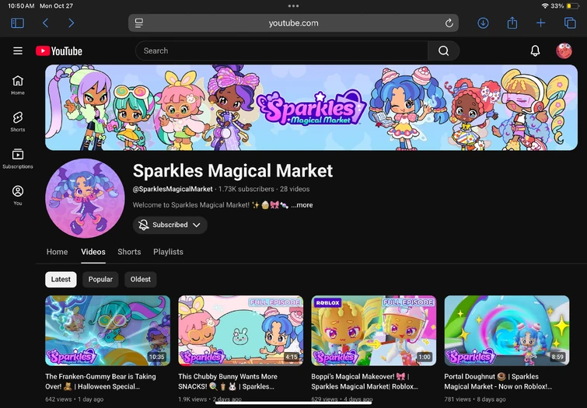This screenshot has width=587, height=408.
Task: Click the 'Sparkles Magical Market' channel heading
Action: (x=232, y=171)
